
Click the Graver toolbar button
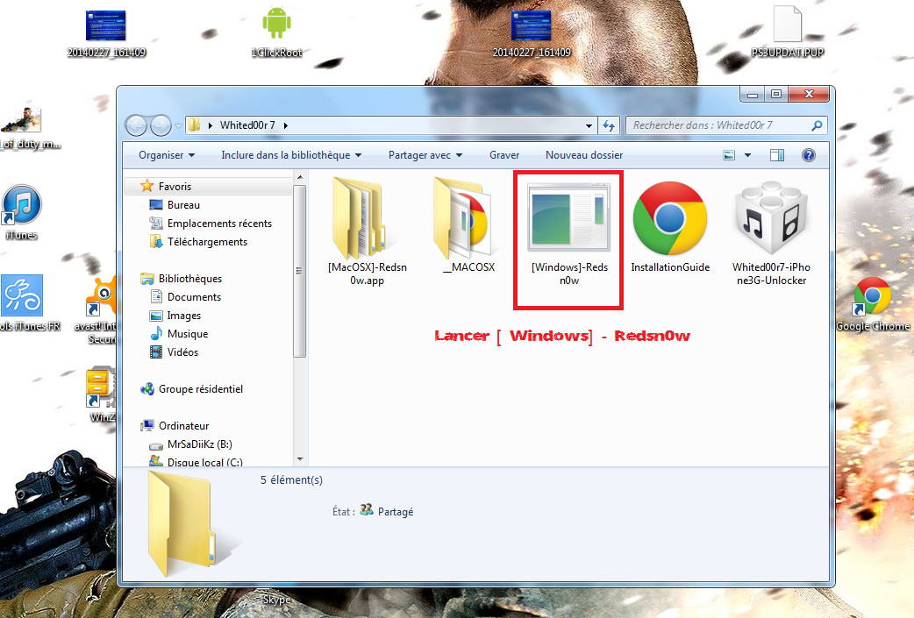point(504,155)
